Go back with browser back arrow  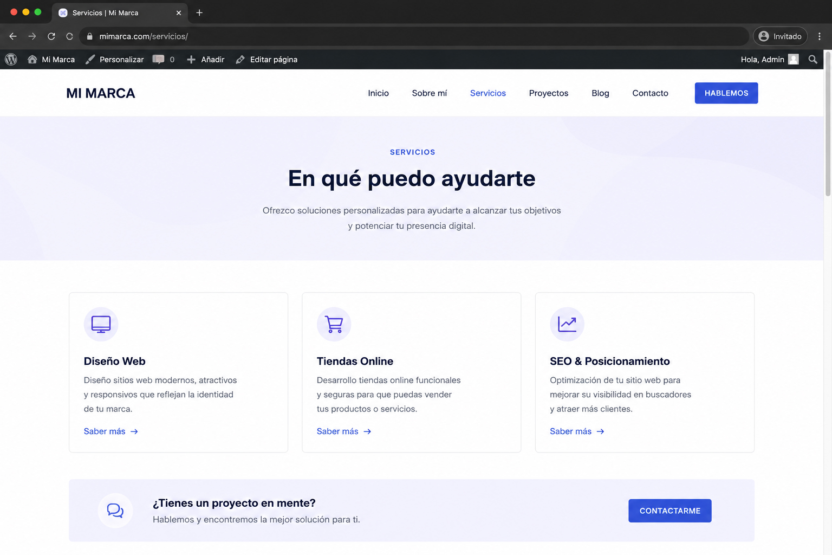click(13, 36)
